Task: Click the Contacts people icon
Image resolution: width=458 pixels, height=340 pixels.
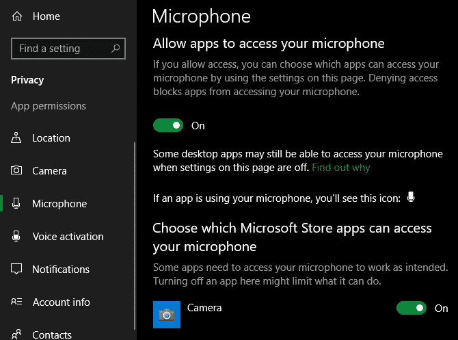Action: click(x=16, y=334)
